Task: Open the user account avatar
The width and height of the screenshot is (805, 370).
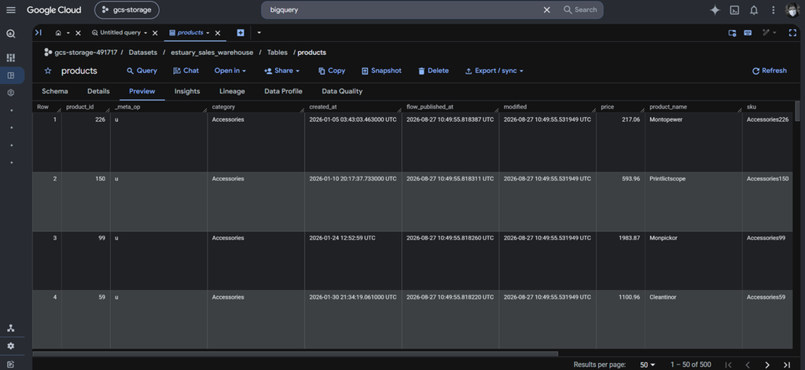Action: (792, 9)
